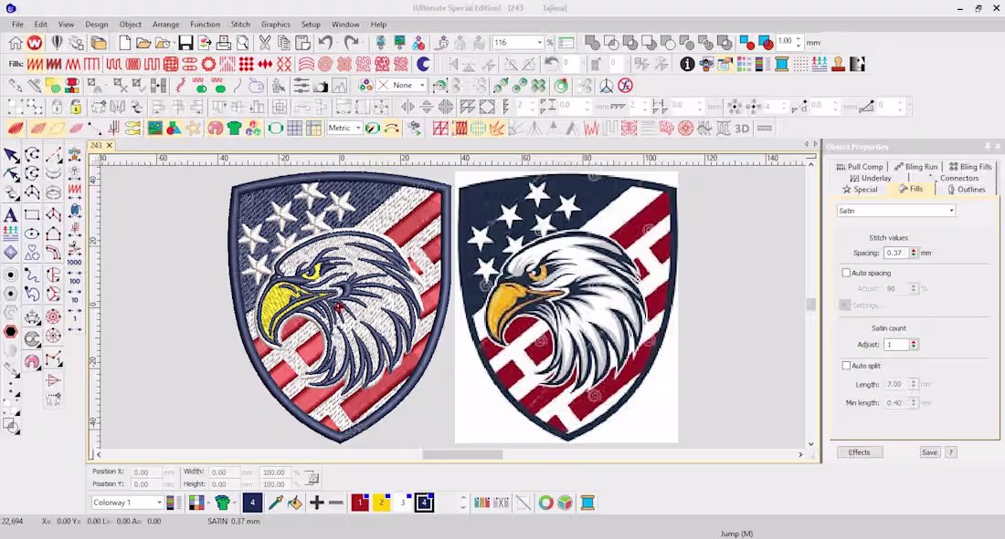Screen dimensions: 1005x539
Task: Click the 3D stitch effect icon
Action: tap(742, 129)
